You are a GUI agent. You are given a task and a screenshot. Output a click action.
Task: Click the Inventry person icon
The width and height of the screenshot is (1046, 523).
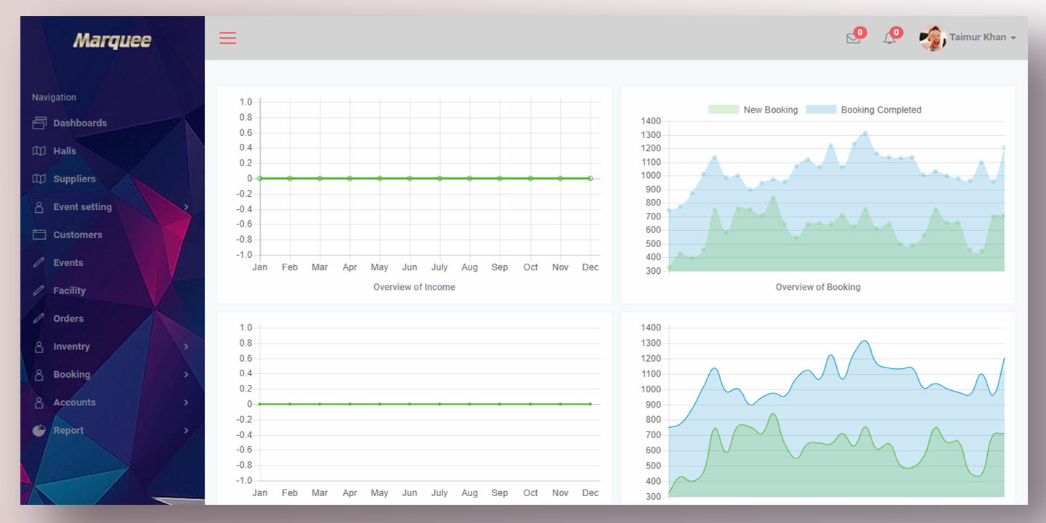pos(39,346)
